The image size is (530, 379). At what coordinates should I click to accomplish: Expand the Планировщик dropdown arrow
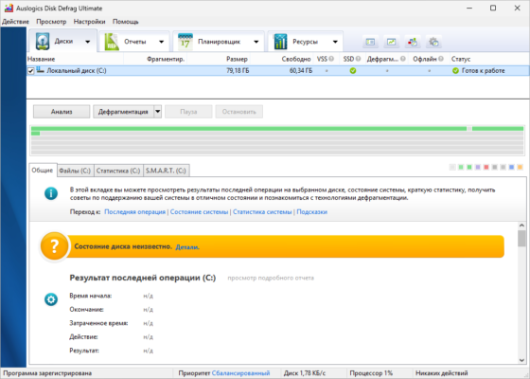click(x=256, y=42)
